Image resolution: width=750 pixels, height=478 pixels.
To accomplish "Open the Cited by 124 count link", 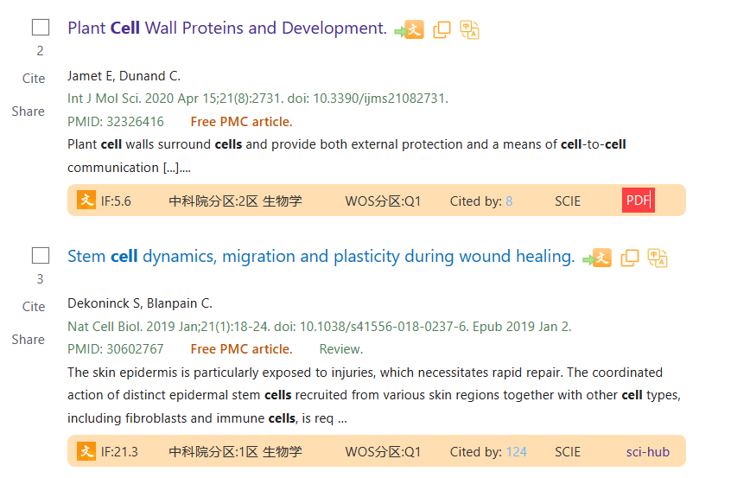I will [x=516, y=452].
